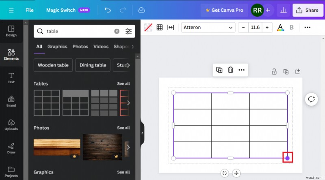
Task: Open text color picker
Action: click(280, 27)
